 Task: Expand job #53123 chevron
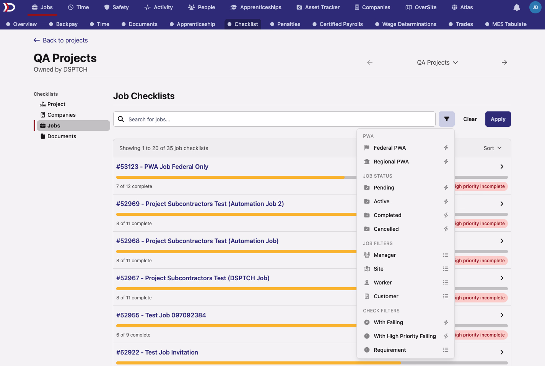[x=502, y=167]
